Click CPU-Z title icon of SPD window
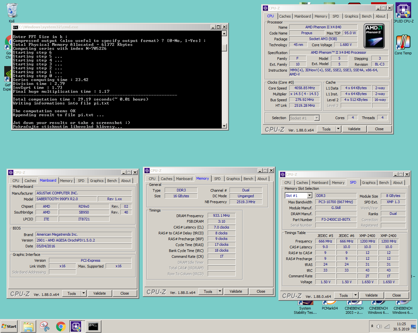 click(x=283, y=174)
